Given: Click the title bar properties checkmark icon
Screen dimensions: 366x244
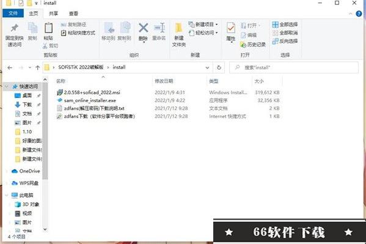Looking at the screenshot, I should point(21,3).
